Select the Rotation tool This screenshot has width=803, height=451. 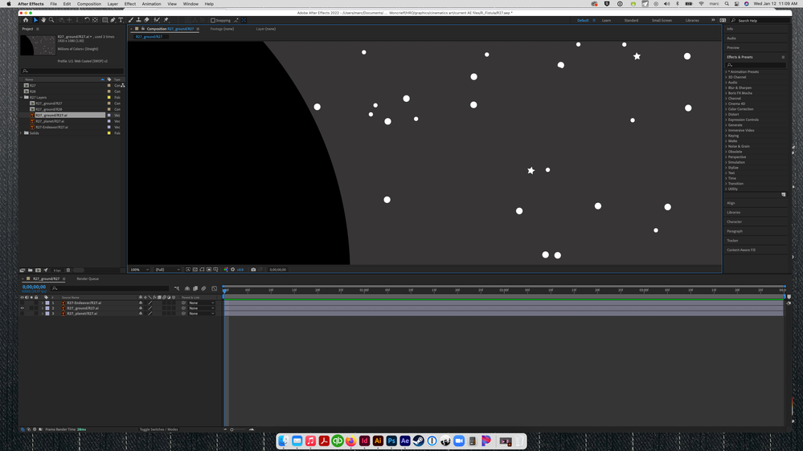click(x=87, y=20)
